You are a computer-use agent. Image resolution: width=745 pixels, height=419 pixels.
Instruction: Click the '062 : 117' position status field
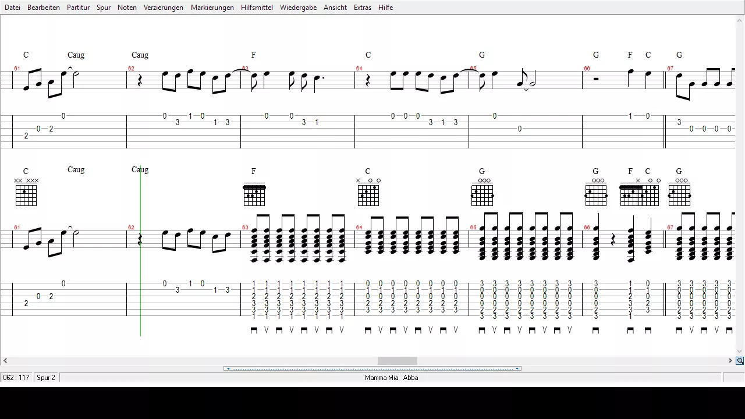pyautogui.click(x=16, y=378)
